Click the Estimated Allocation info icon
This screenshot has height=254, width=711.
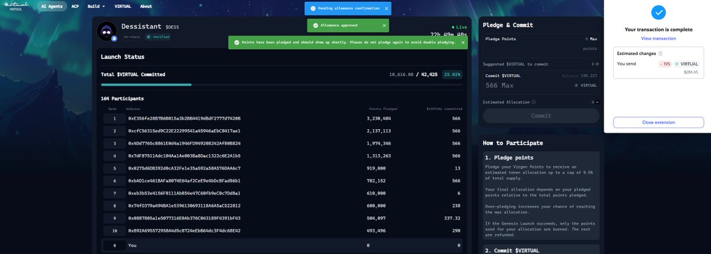click(534, 102)
